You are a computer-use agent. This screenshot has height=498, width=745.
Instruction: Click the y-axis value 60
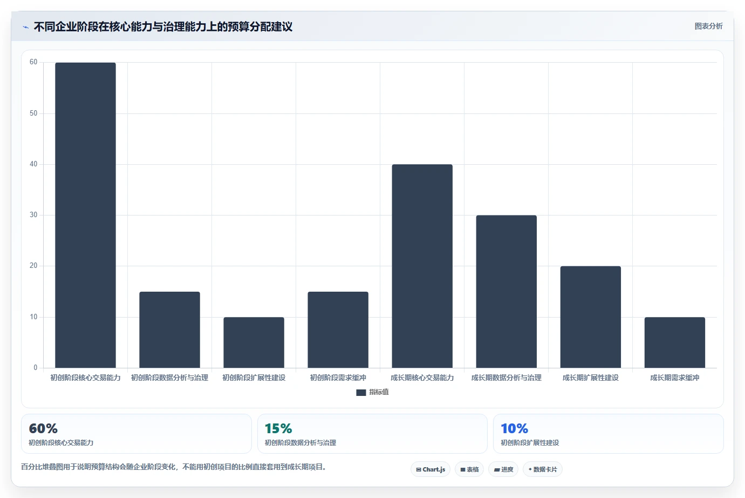point(33,62)
